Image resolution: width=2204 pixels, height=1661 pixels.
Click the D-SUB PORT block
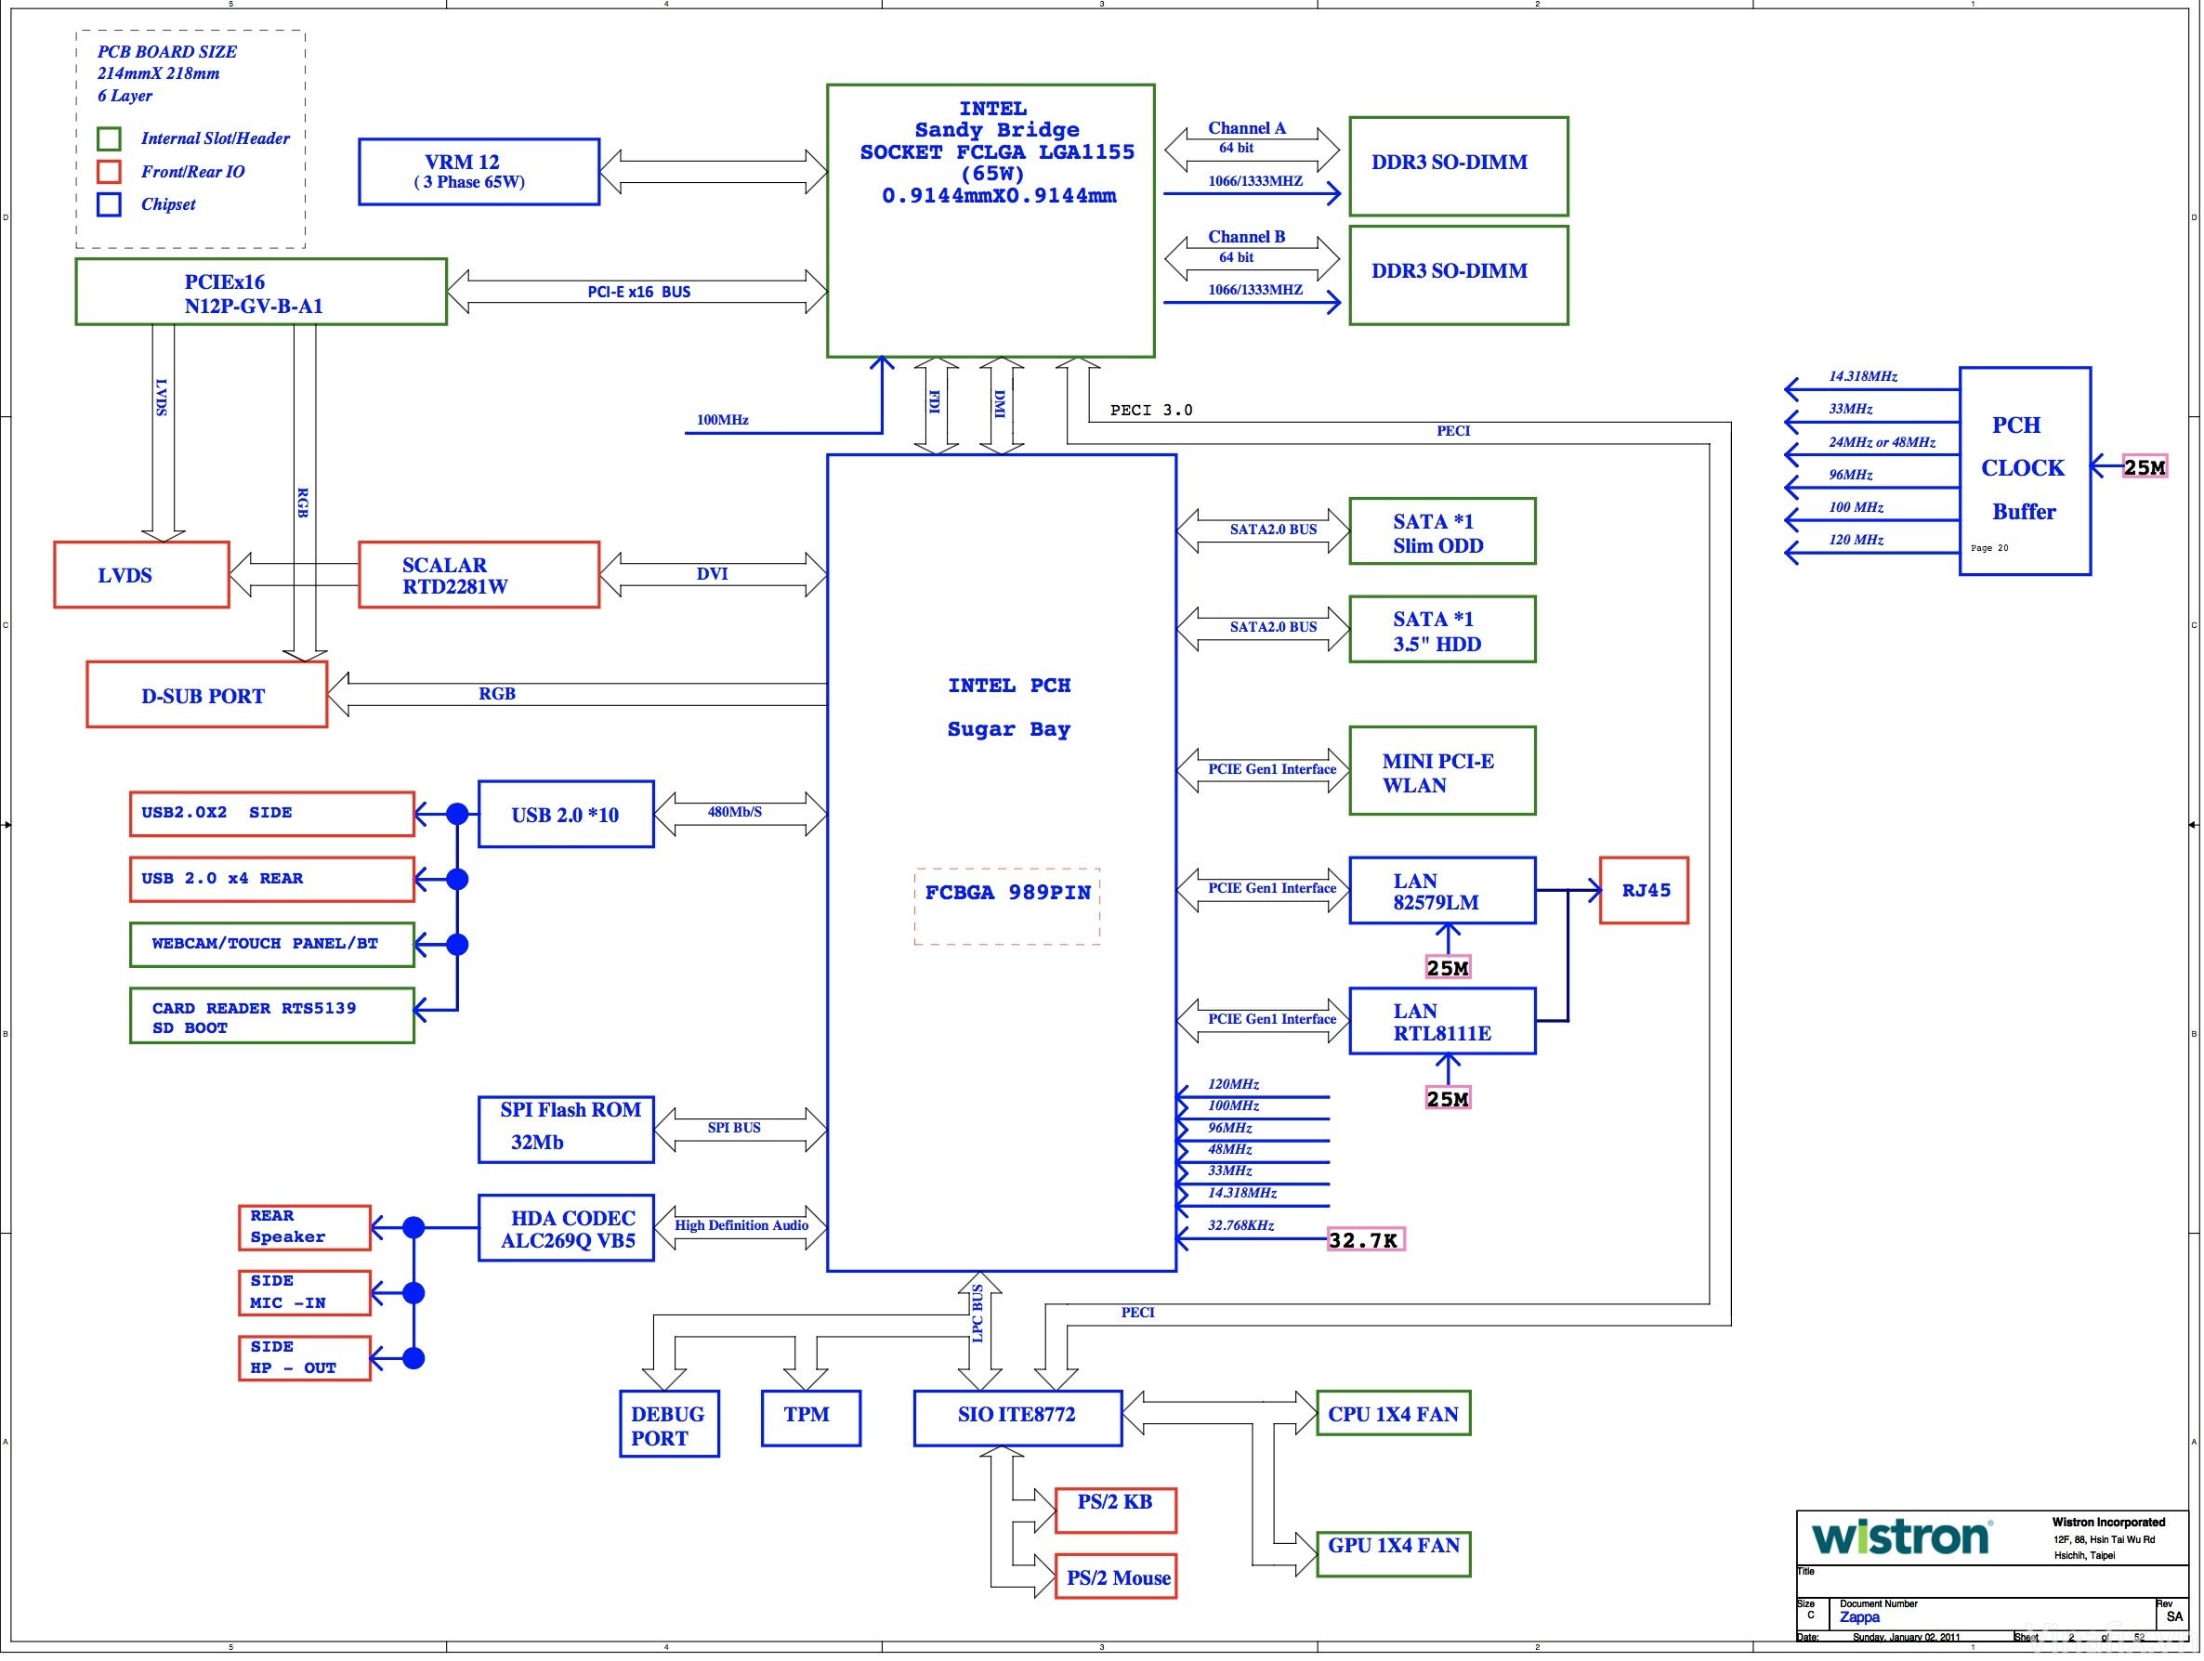pyautogui.click(x=207, y=695)
